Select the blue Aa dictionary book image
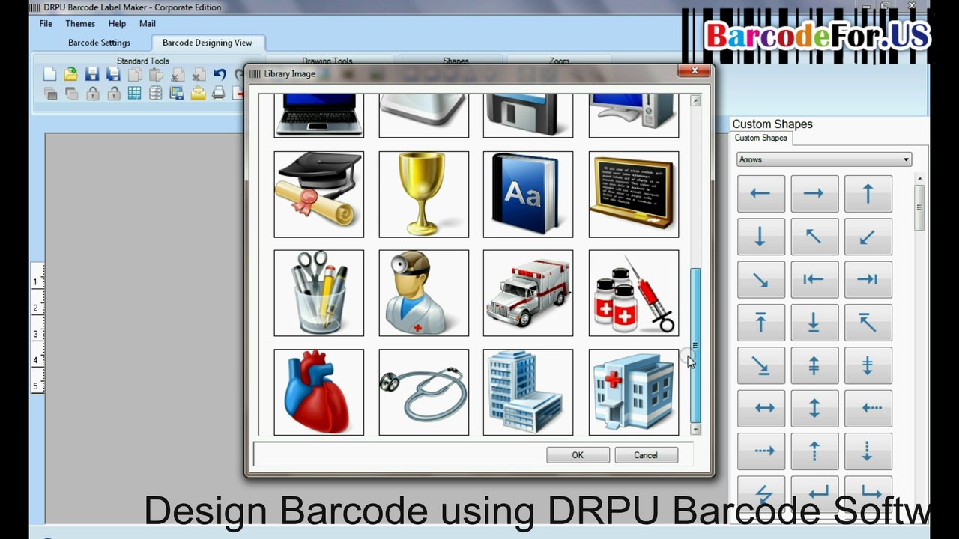Image resolution: width=959 pixels, height=539 pixels. 528,194
